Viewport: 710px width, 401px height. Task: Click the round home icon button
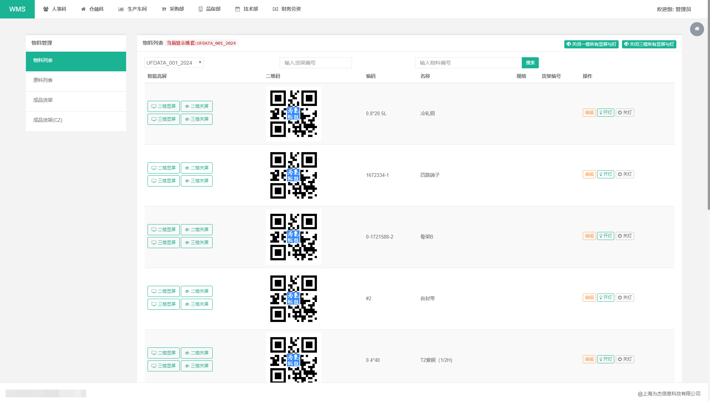pyautogui.click(x=697, y=29)
